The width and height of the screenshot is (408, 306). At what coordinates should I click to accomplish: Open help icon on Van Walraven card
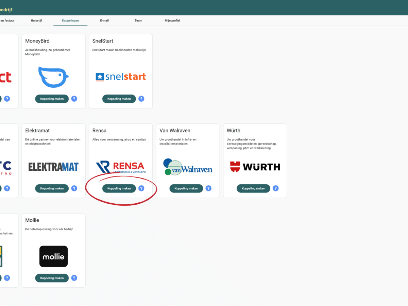coord(208,188)
